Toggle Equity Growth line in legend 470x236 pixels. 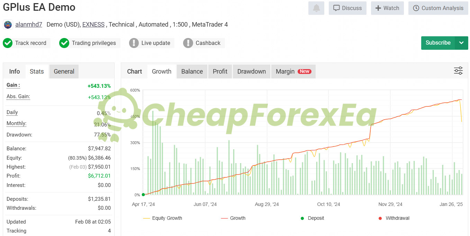click(162, 218)
